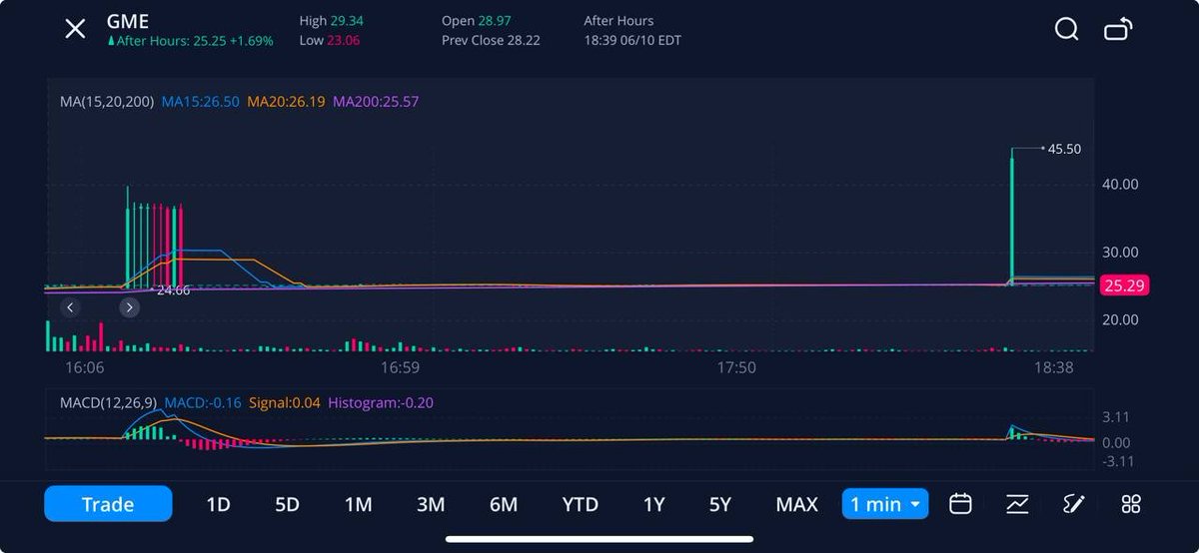
Task: Step chart back with left arrow
Action: (69, 307)
